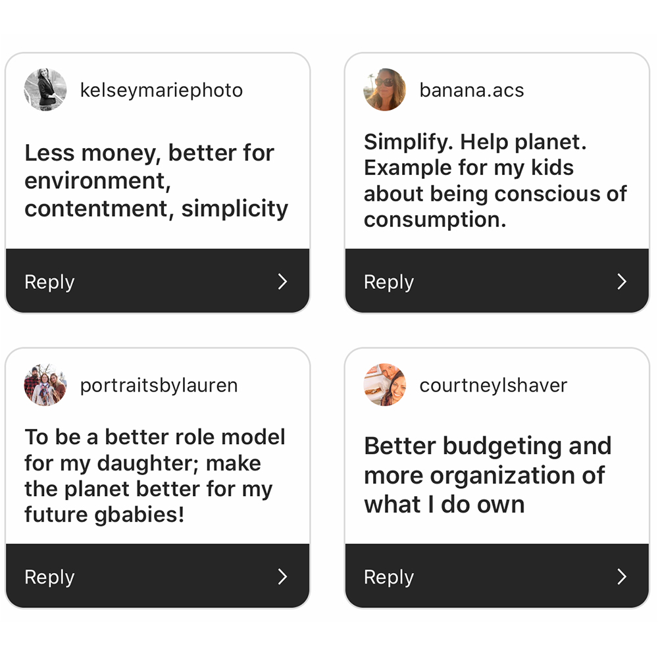
Task: Reply to kelseymariephoto's response
Action: [158, 281]
